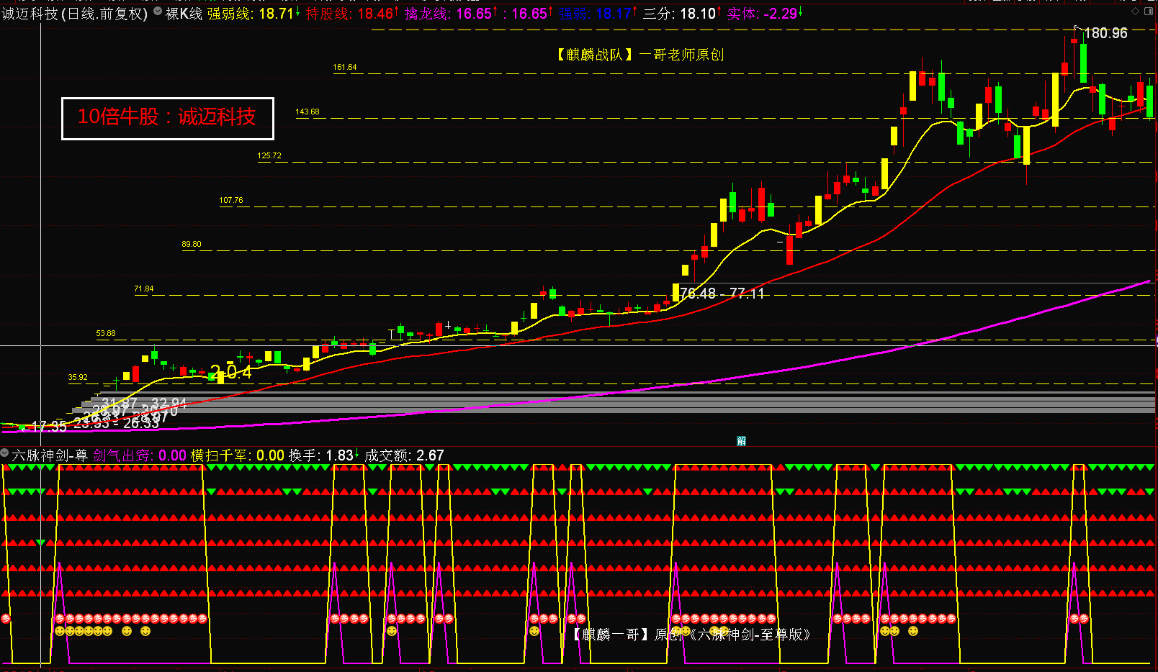
Task: Click the 53.88 price level label
Action: pos(106,333)
